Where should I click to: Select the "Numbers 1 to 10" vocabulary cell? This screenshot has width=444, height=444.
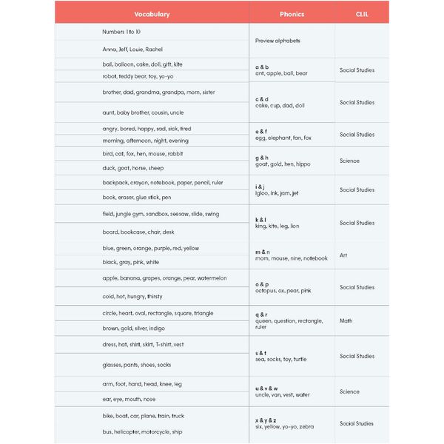coord(122,32)
